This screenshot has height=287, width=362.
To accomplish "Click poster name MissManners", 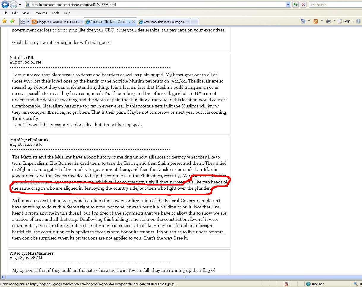I will pyautogui.click(x=41, y=253).
